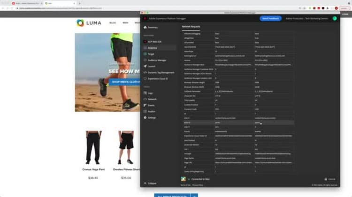
Task: Click the Adobe logo in debugger header
Action: click(145, 18)
